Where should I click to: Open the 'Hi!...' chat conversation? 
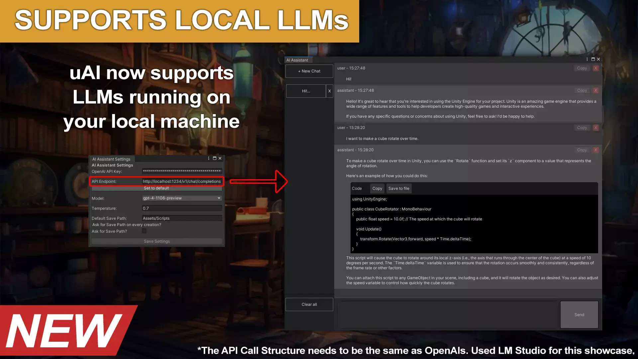tap(306, 91)
